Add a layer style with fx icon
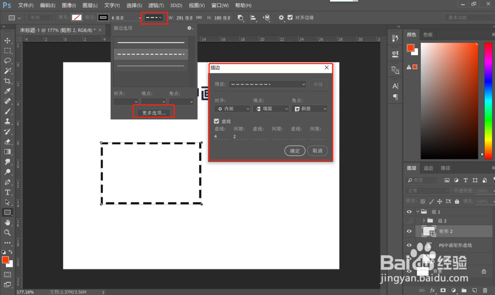Image resolution: width=495 pixels, height=295 pixels. coord(433,290)
